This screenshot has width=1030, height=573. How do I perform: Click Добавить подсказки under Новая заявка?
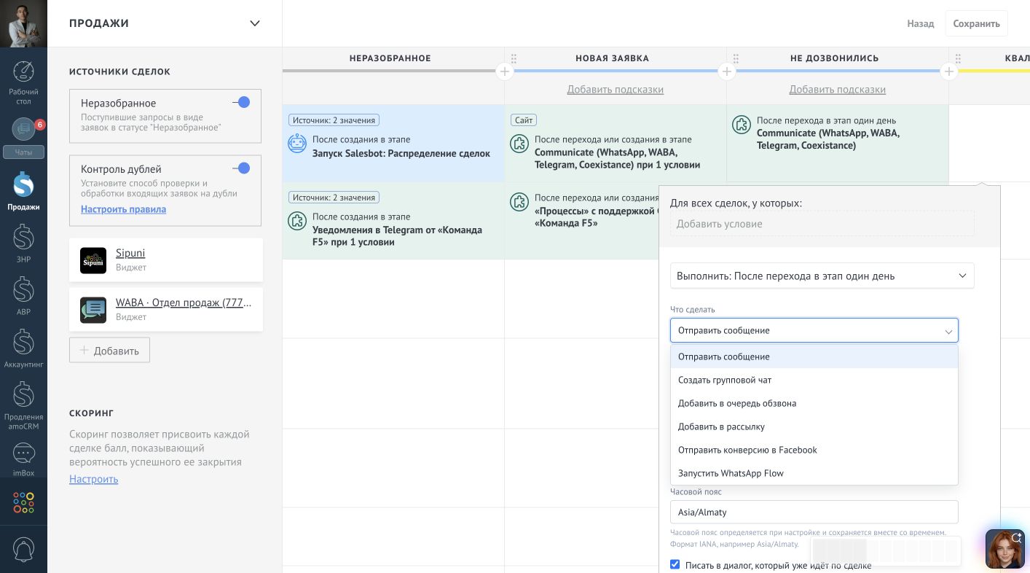(616, 90)
